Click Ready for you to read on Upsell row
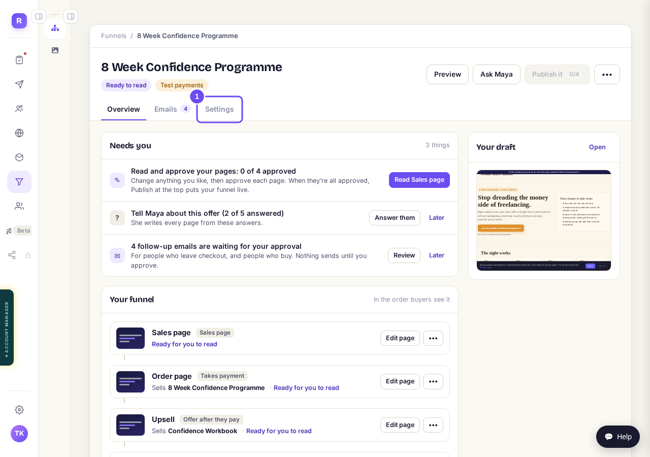This screenshot has width=650, height=457. (279, 431)
